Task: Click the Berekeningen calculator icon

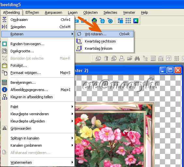Action: 5,83
